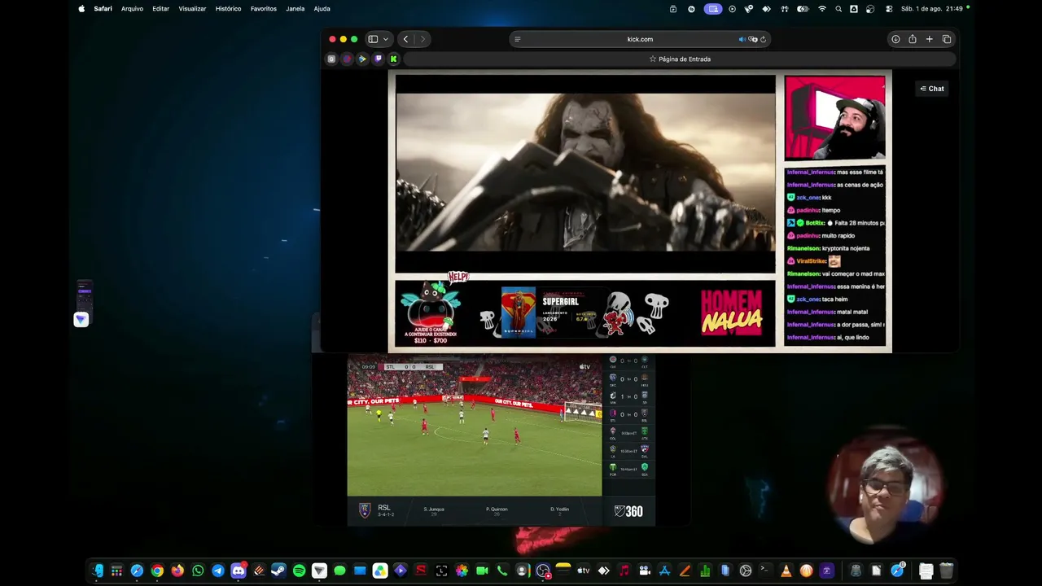Open Spotlight search in the menu bar
The width and height of the screenshot is (1042, 586).
click(x=838, y=9)
